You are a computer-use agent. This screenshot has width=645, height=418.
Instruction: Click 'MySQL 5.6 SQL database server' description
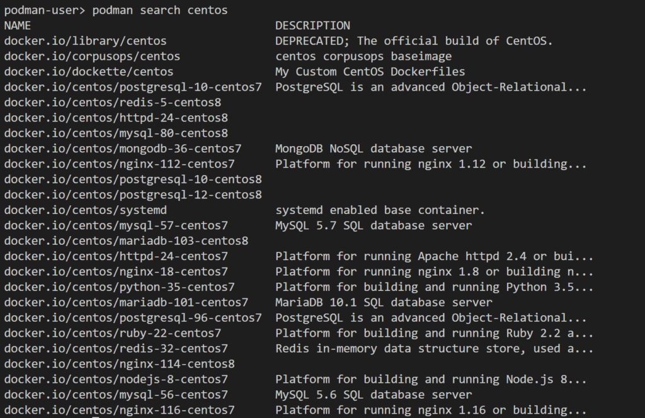374,395
